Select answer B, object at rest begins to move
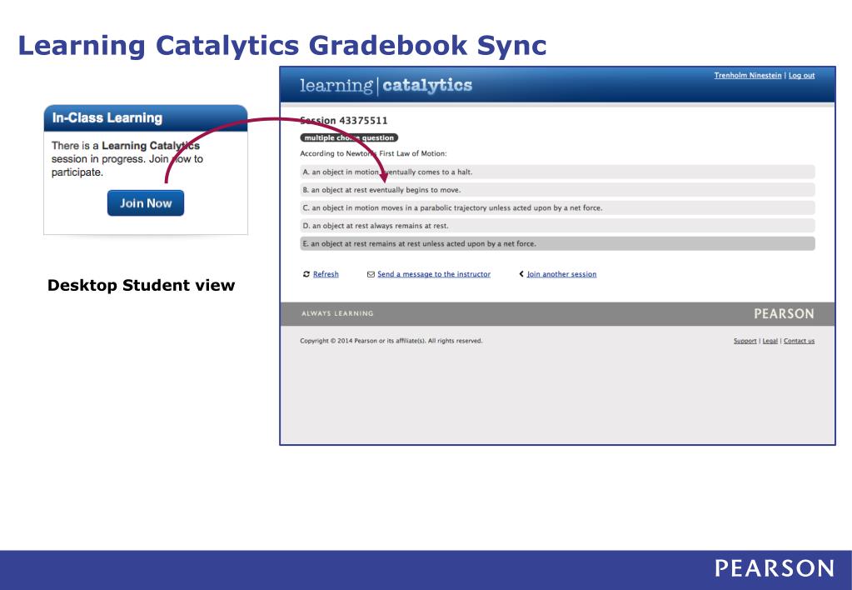Screen dimensions: 852x590 point(557,190)
